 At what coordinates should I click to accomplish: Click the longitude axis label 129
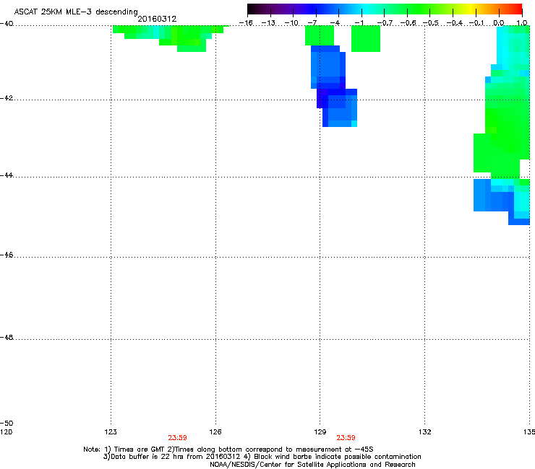(x=320, y=432)
